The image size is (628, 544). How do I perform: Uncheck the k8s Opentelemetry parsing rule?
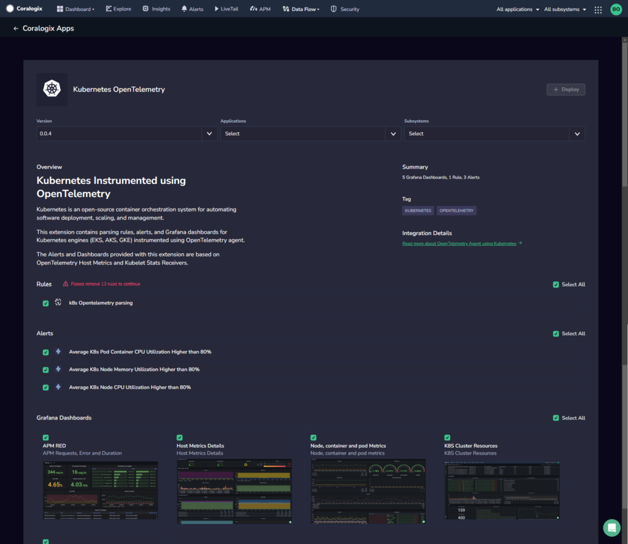[x=45, y=303]
